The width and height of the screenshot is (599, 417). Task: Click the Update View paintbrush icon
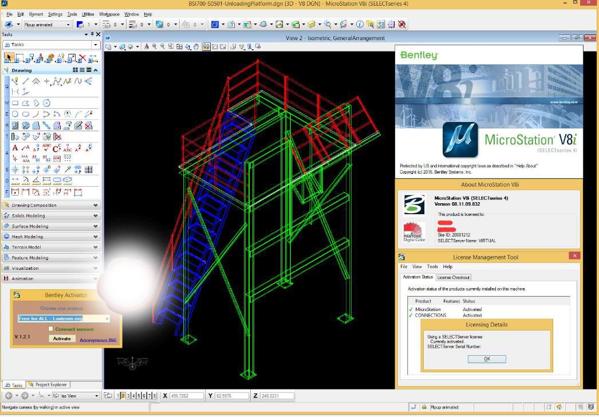click(x=146, y=46)
